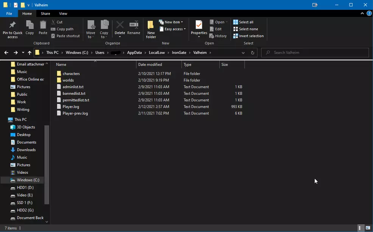Click the Edit ribbon command
The image size is (373, 232).
click(216, 29)
